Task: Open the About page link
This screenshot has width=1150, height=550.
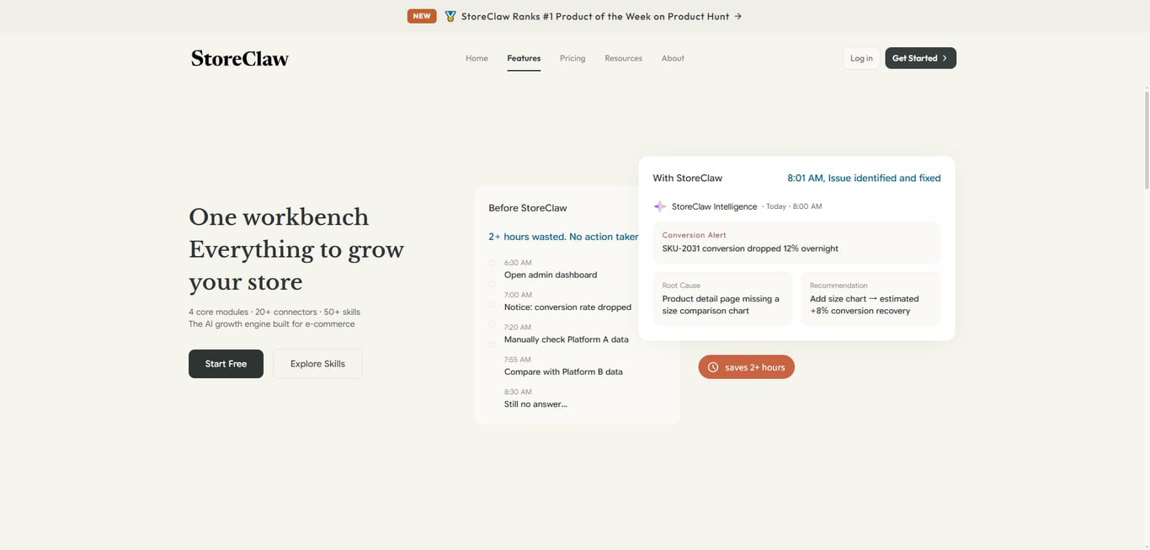Action: coord(673,58)
